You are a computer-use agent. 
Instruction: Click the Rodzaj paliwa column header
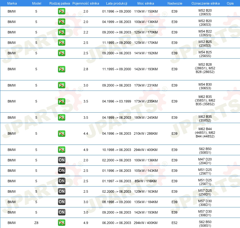click(60, 3)
